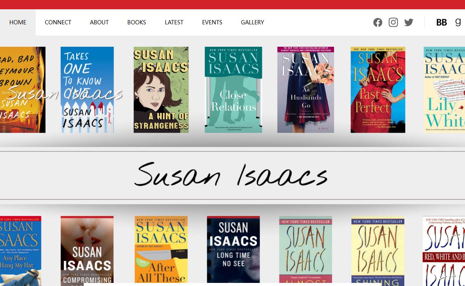Open the Bad, Bad Seymour Brown cover
This screenshot has height=286, width=465.
click(22, 90)
